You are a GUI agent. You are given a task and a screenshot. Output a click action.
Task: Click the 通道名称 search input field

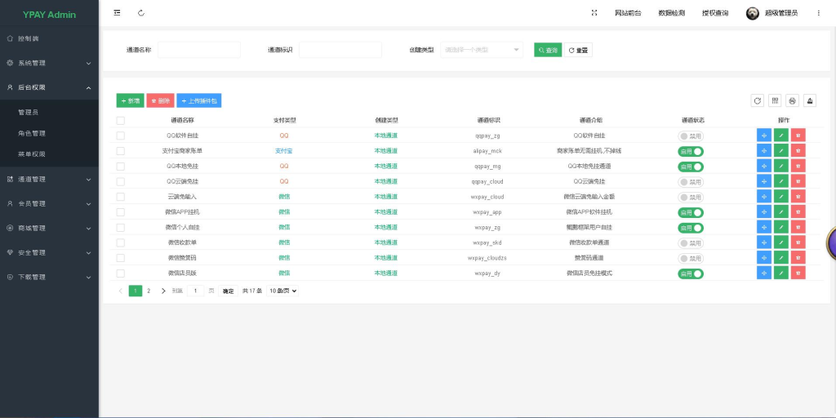199,50
